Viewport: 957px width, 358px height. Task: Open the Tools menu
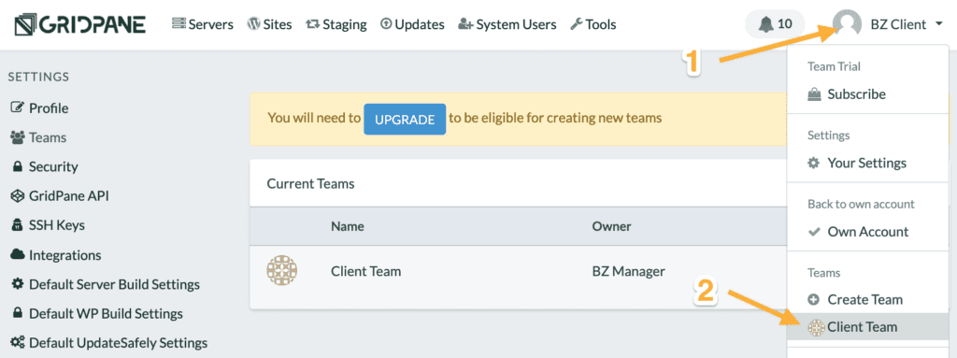pos(593,24)
